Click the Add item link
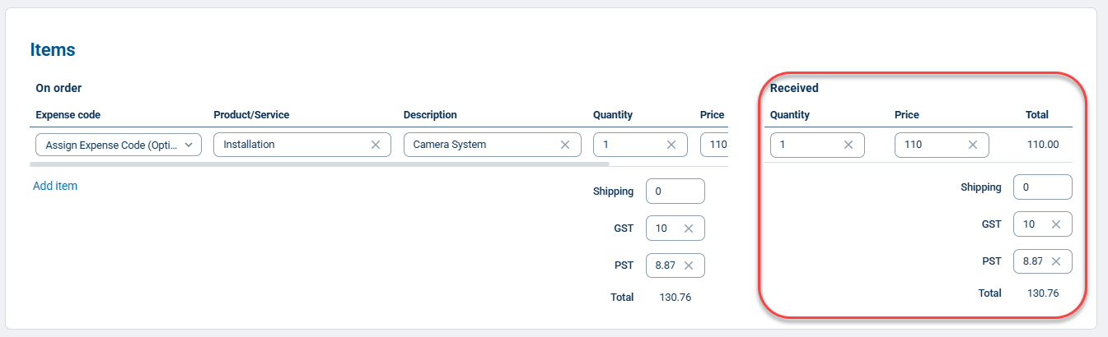 pyautogui.click(x=55, y=186)
